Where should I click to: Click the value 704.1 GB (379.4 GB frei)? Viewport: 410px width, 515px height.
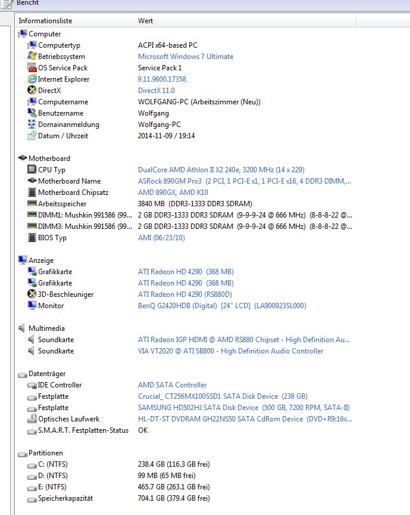point(174,498)
